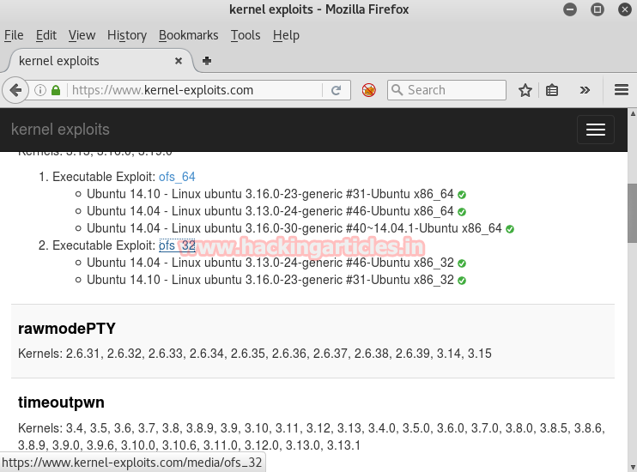Open the History menu

pos(127,35)
